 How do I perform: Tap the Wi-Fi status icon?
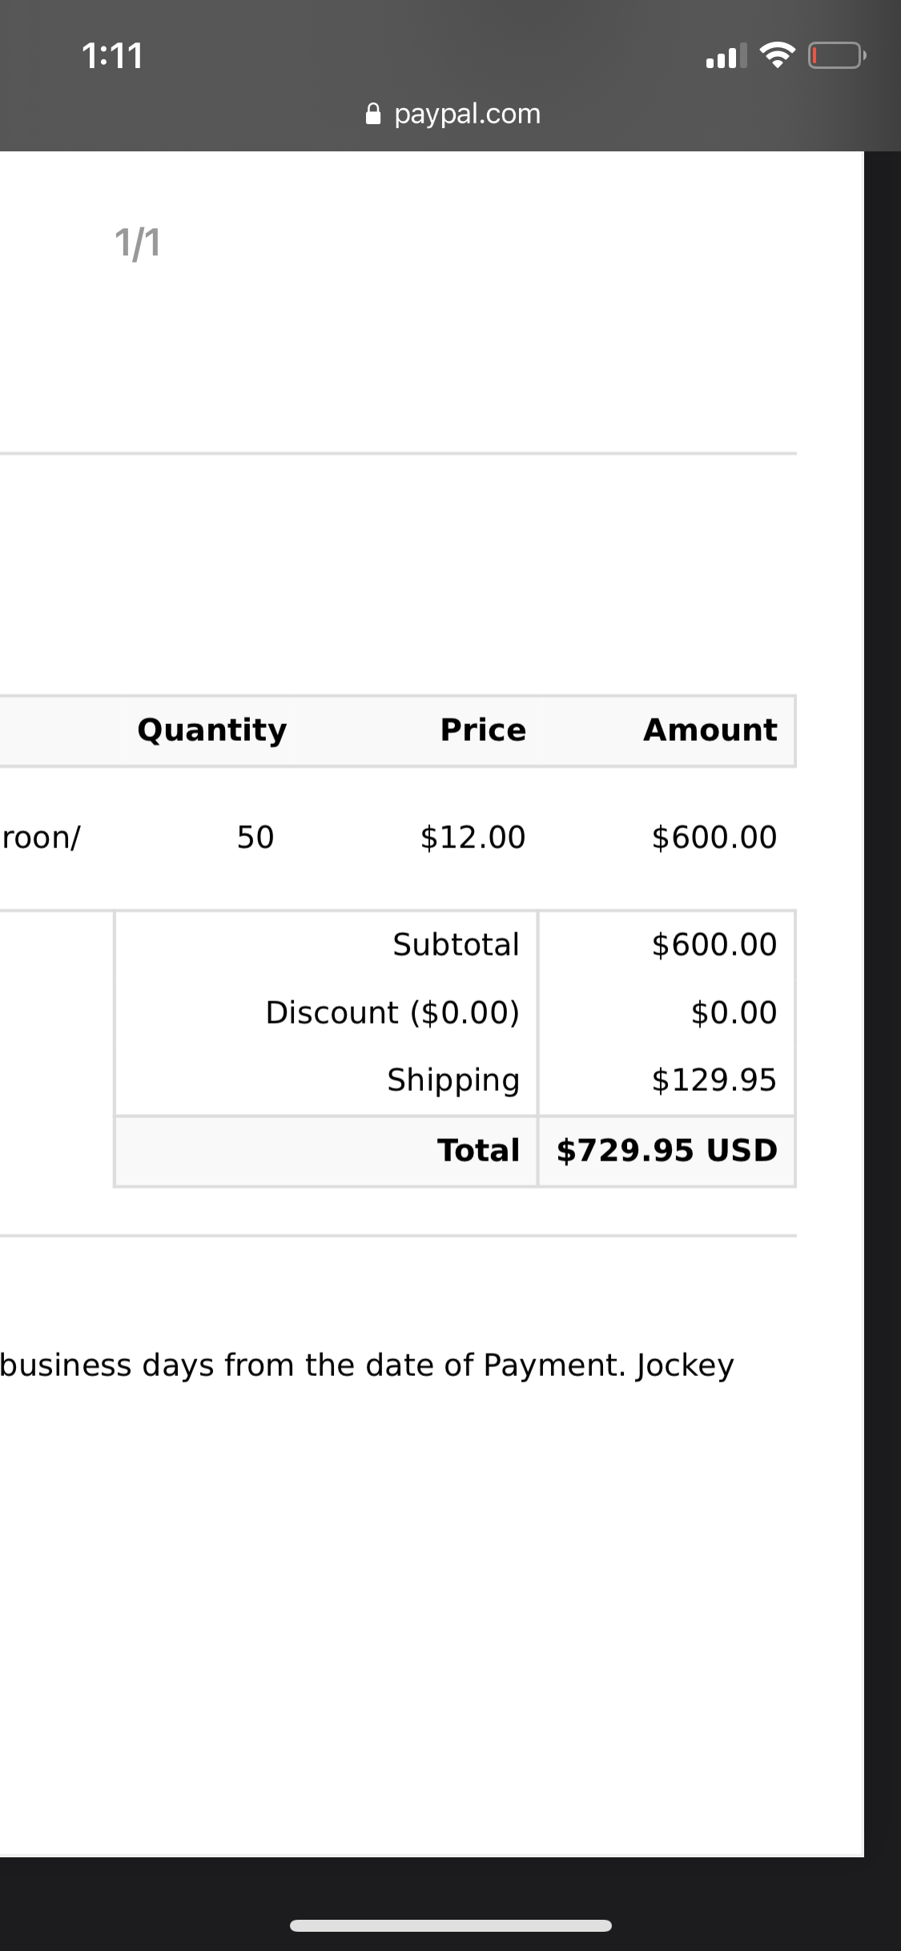[x=777, y=55]
